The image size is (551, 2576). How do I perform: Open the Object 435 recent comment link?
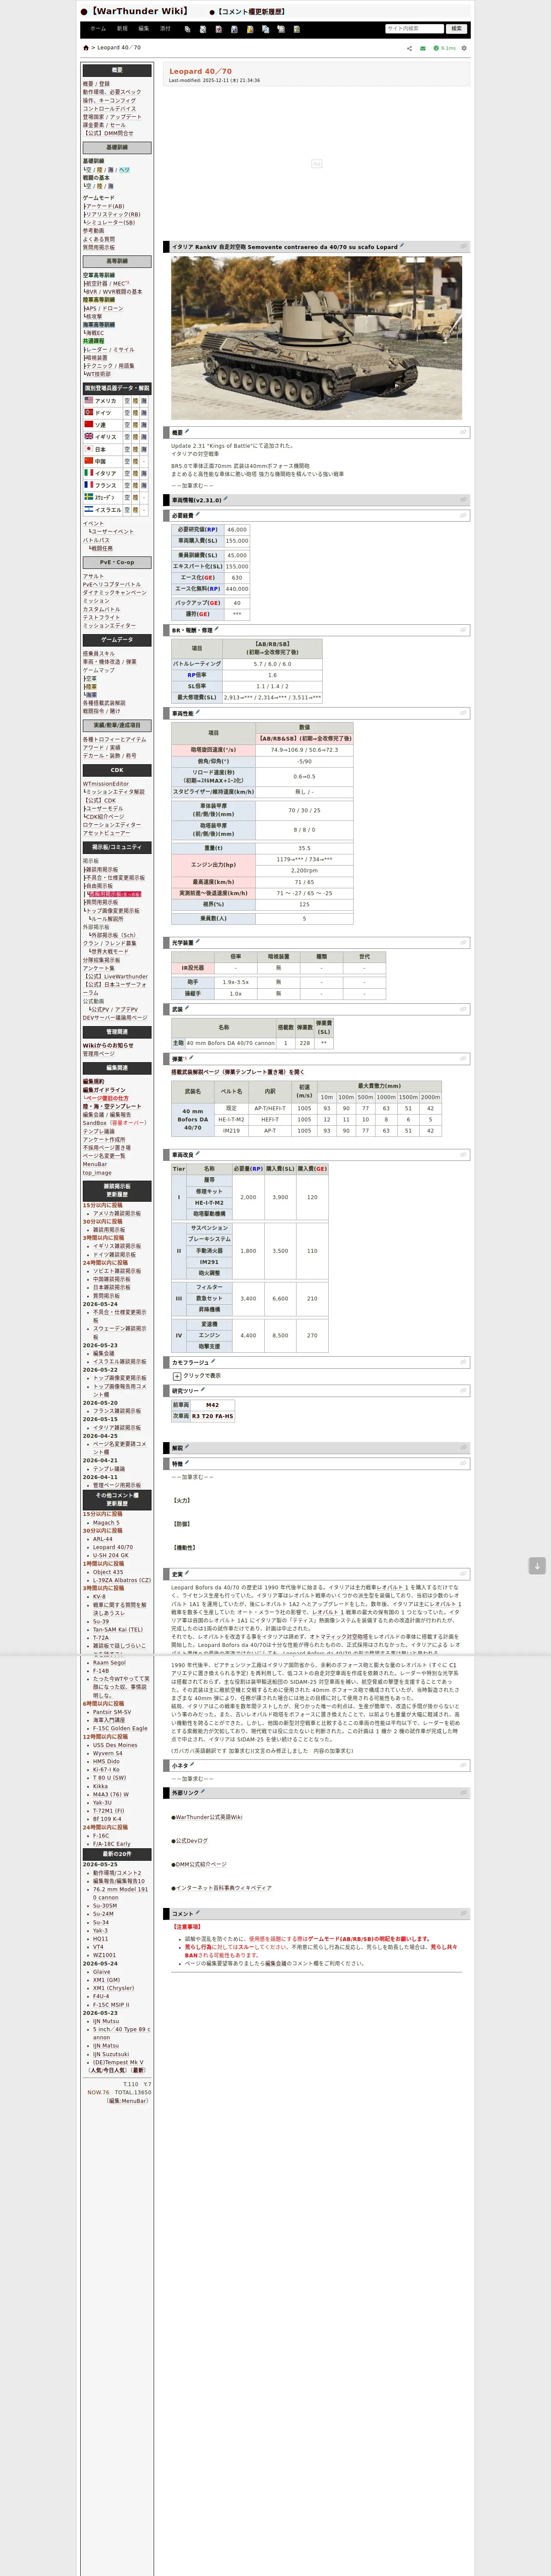[x=108, y=1572]
